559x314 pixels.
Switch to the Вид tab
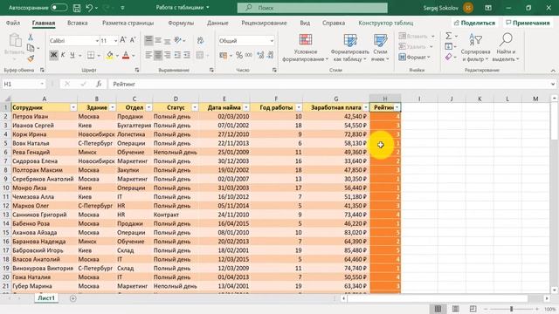click(305, 23)
